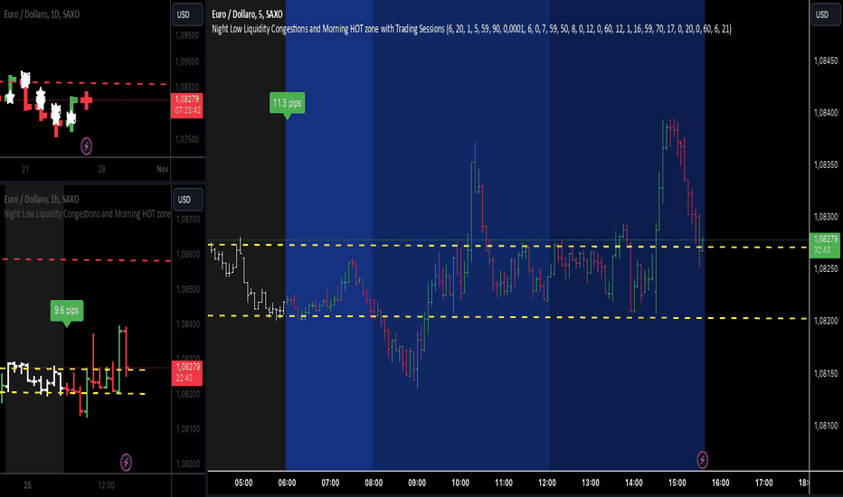This screenshot has height=497, width=843.
Task: Click the 1,09000 price level on daily axis
Action: pos(187,61)
